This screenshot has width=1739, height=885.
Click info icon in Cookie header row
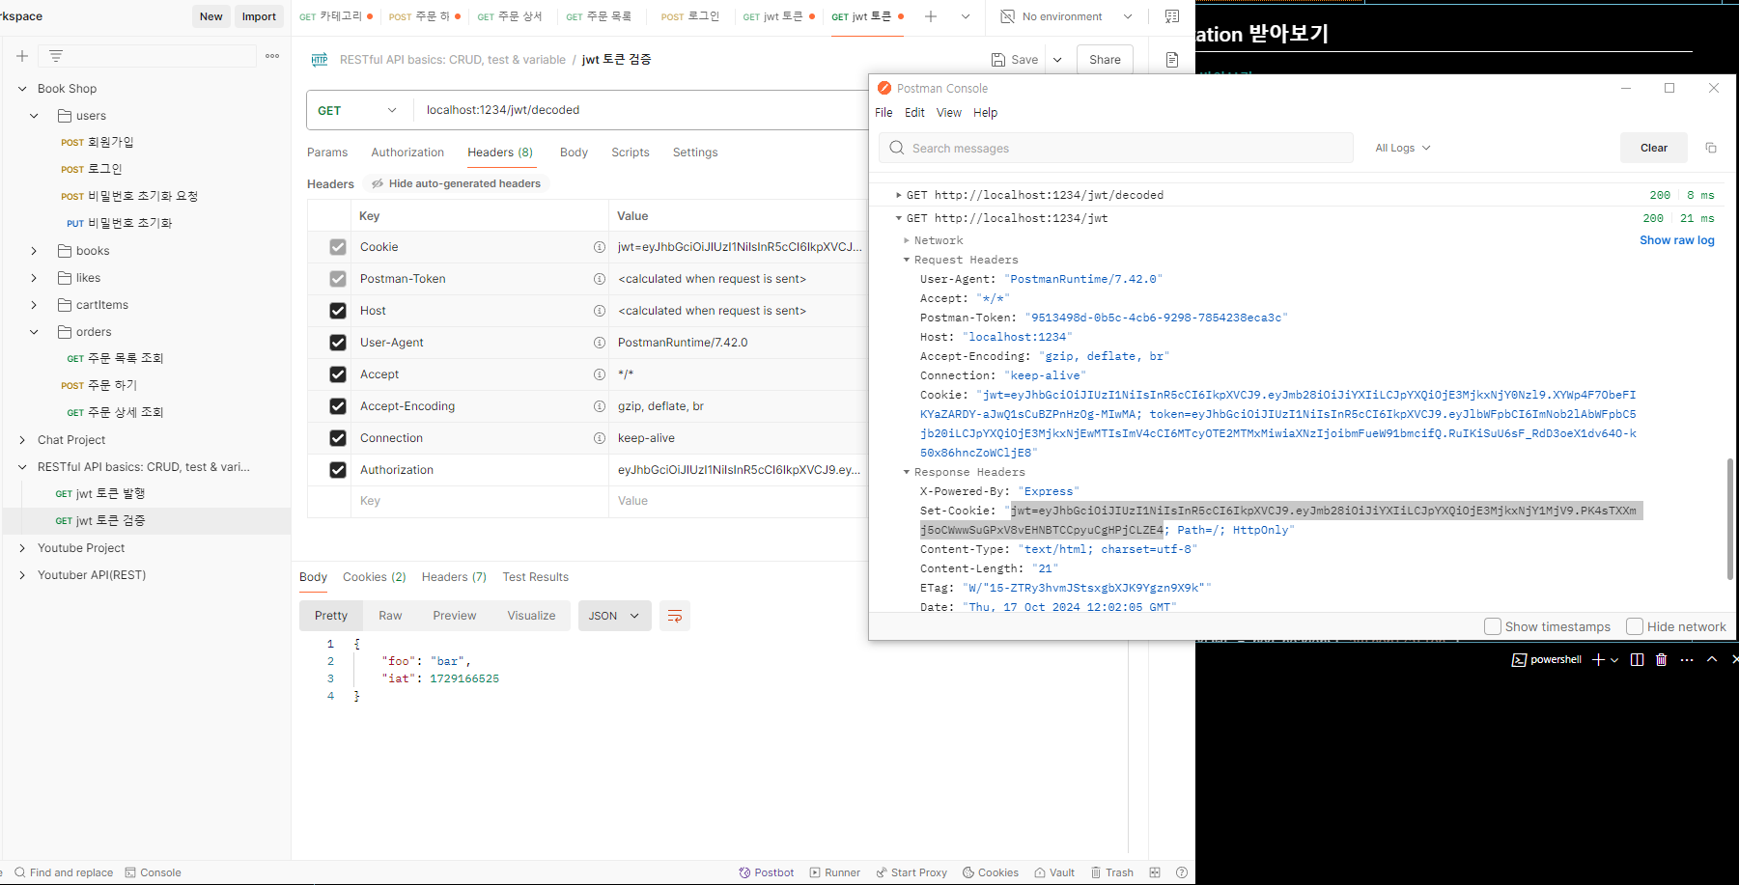click(x=600, y=247)
